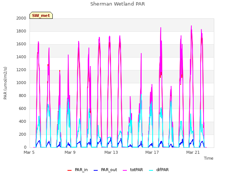Click the 1600 y-axis tick label
236x177 pixels.
21,44
